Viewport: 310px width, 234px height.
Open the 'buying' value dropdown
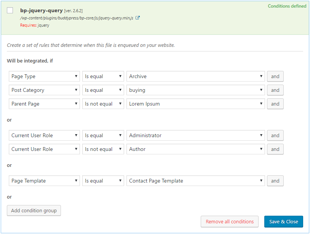tap(195, 90)
